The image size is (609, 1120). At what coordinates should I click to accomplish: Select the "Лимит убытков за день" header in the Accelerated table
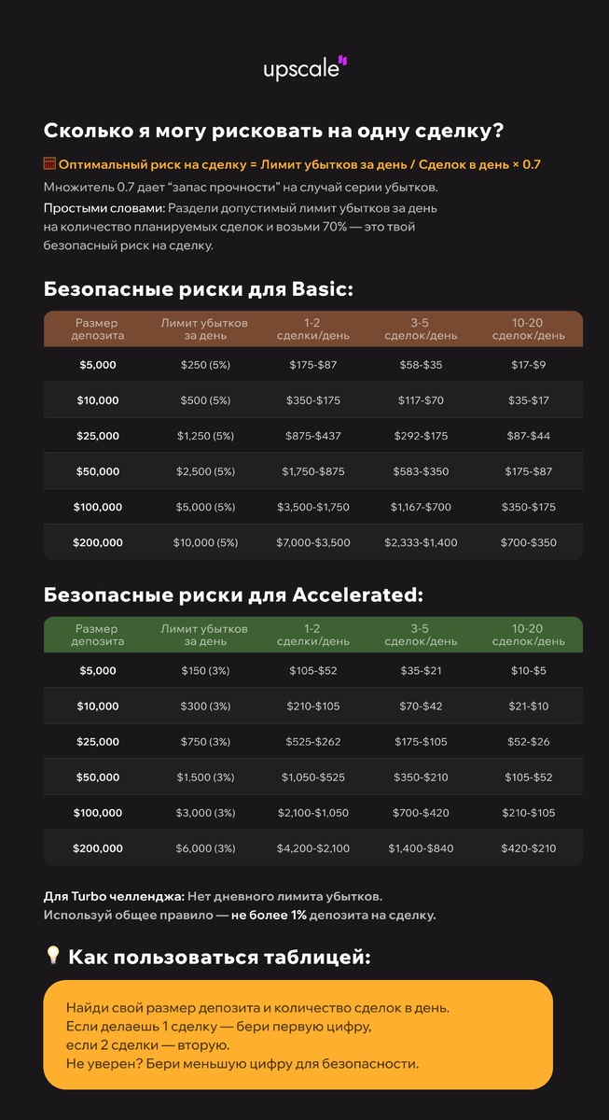point(205,635)
